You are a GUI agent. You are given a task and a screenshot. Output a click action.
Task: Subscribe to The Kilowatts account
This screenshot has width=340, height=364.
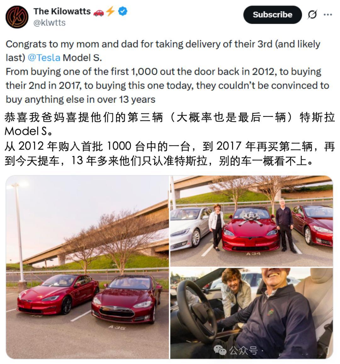click(x=272, y=14)
